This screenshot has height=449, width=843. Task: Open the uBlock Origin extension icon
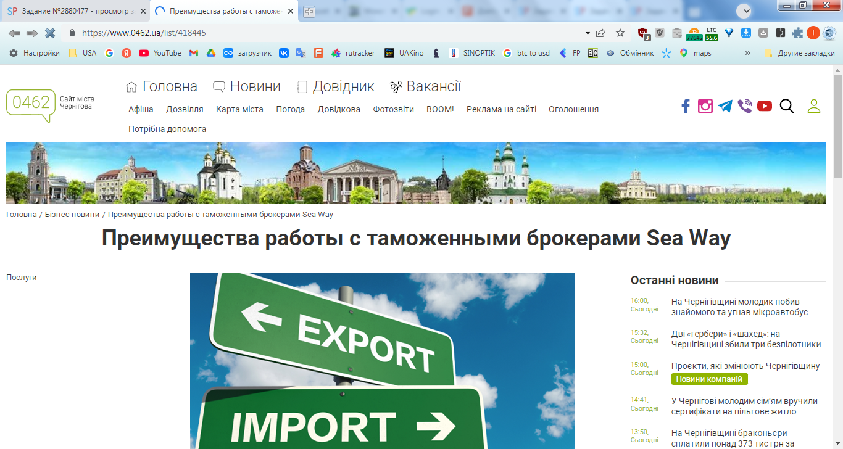coord(643,33)
